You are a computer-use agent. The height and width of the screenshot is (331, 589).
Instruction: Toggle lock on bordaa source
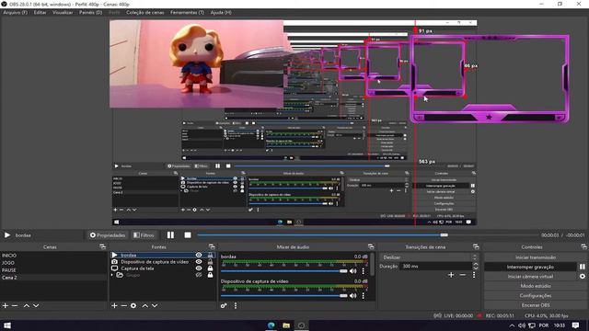click(x=210, y=256)
